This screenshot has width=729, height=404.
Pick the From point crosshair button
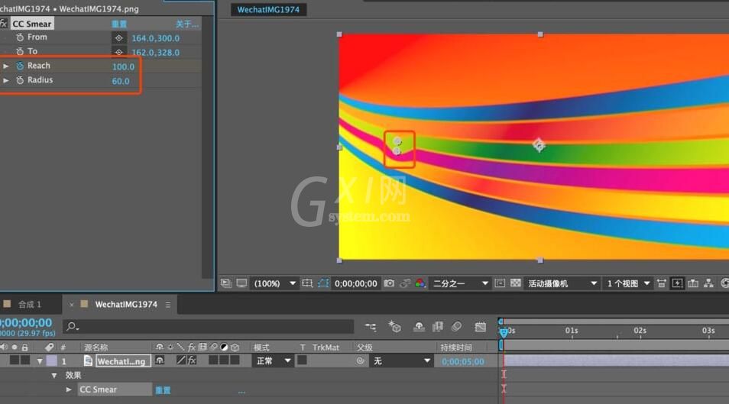point(119,38)
